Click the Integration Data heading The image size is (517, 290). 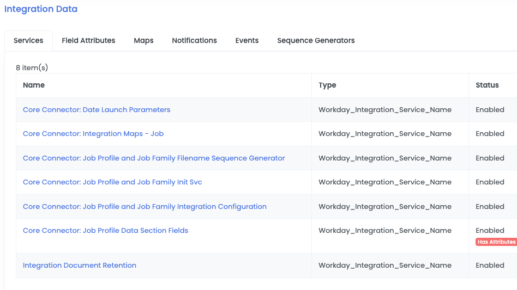point(41,9)
